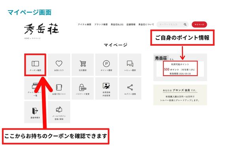This screenshot has width=237, height=158.
Task: Open the 会員登録内容変更 profile edit tile
Action: tap(106, 88)
